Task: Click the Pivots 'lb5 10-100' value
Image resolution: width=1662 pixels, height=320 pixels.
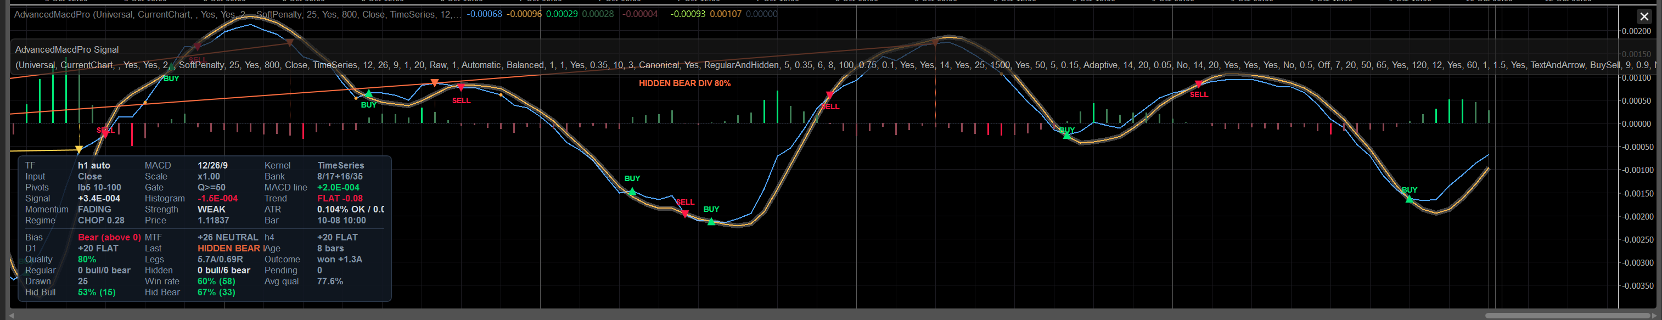Action: (x=99, y=188)
